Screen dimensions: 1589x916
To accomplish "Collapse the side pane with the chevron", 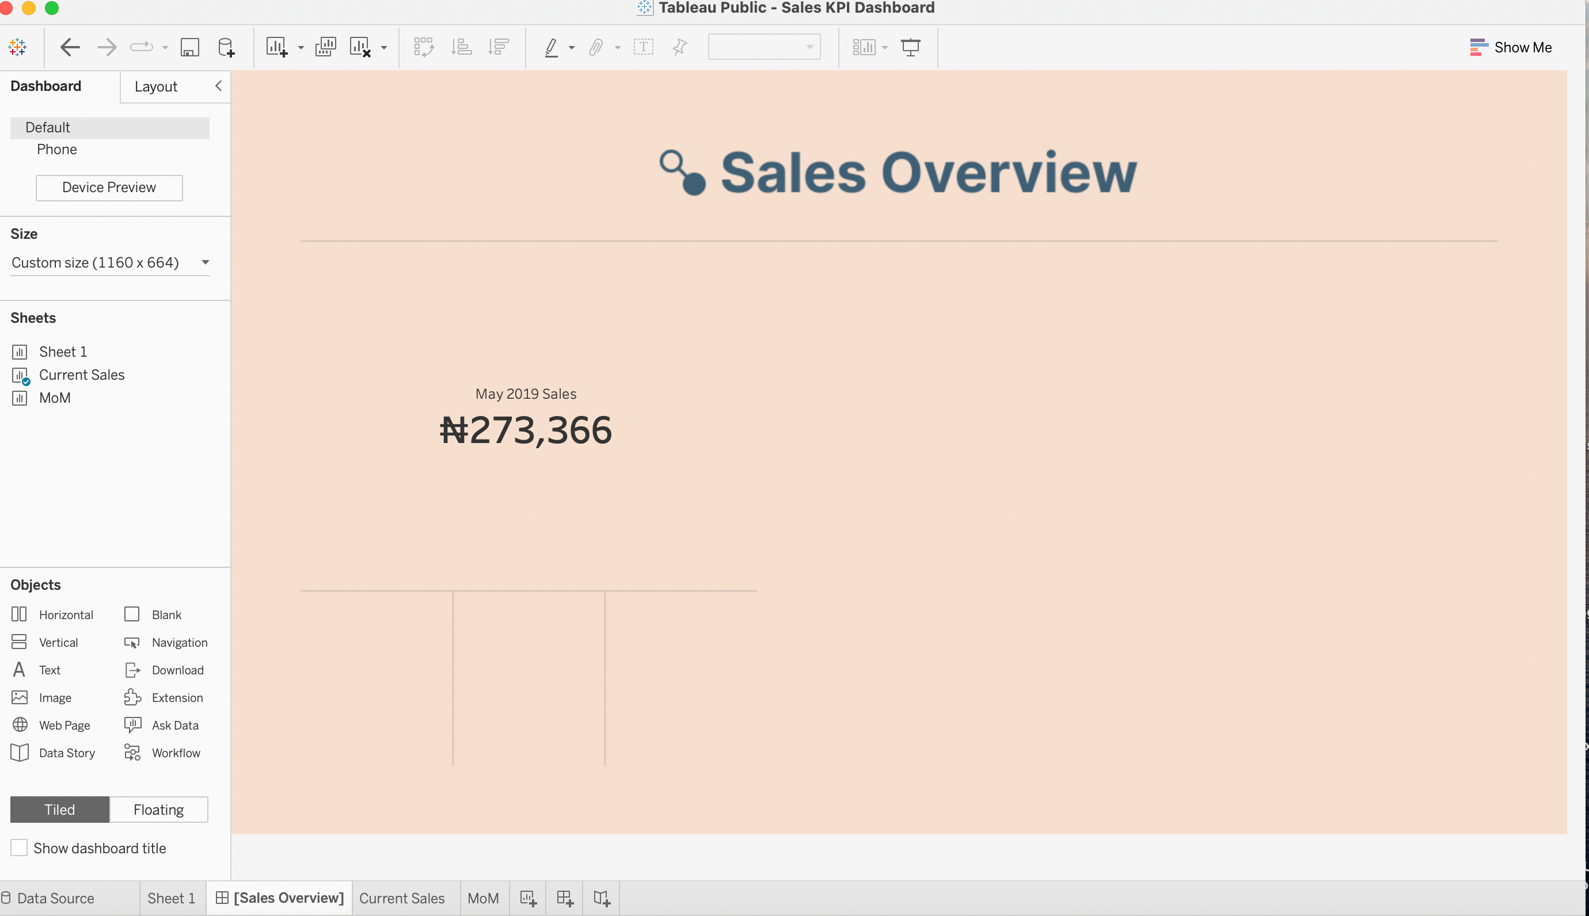I will [x=218, y=86].
